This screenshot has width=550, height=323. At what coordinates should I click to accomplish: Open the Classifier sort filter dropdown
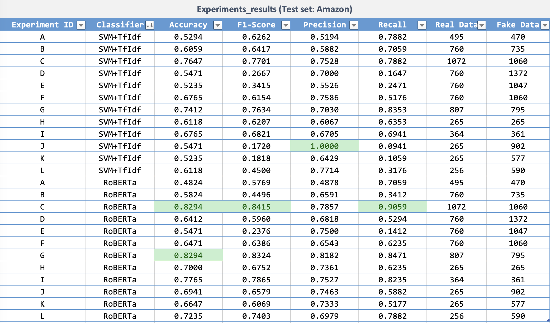[x=150, y=25]
